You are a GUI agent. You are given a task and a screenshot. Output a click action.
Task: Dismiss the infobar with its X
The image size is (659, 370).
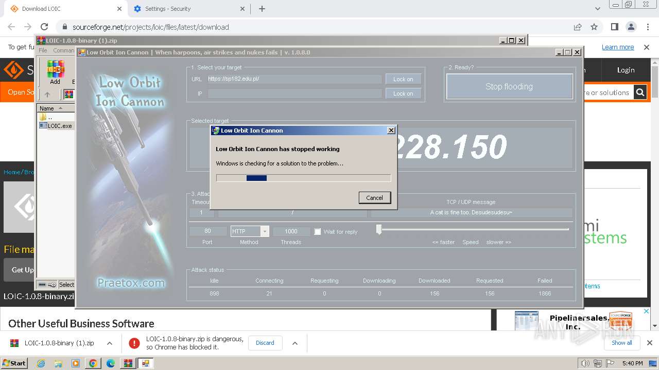coord(647,47)
